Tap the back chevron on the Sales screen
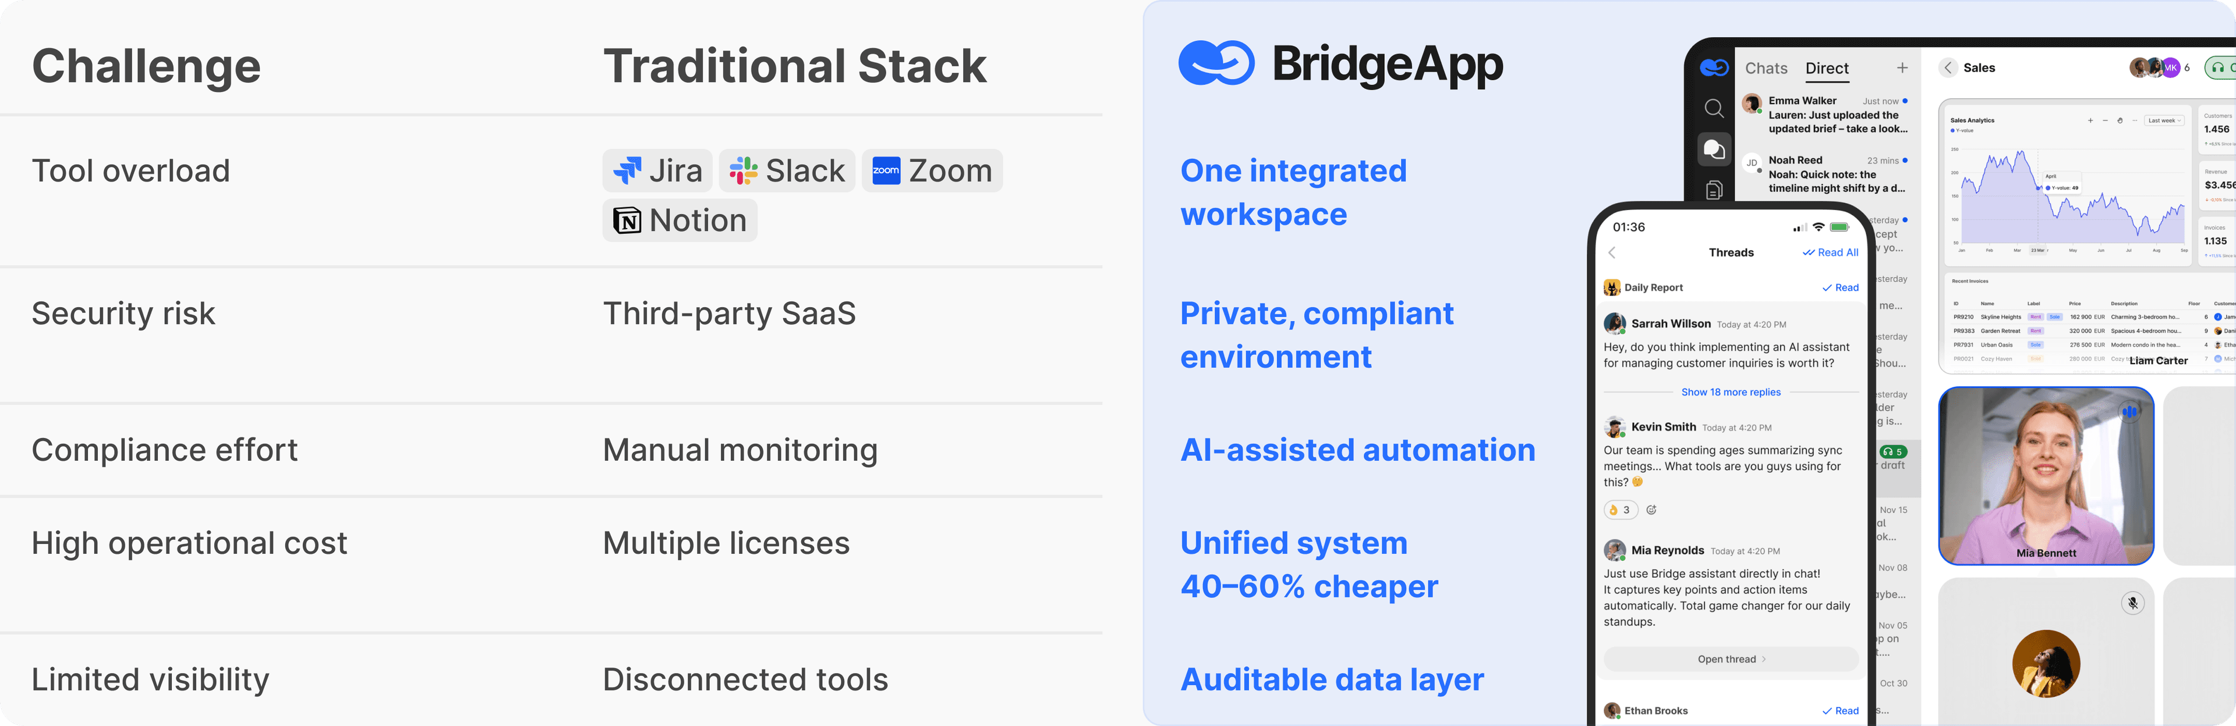This screenshot has height=726, width=2236. [x=1948, y=67]
